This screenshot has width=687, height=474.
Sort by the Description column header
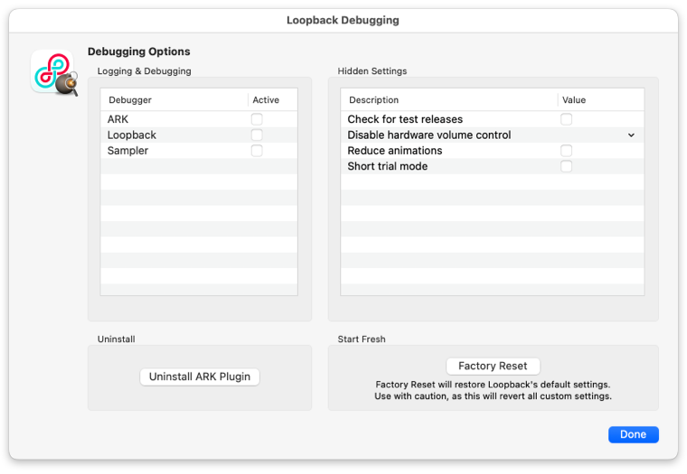[449, 100]
